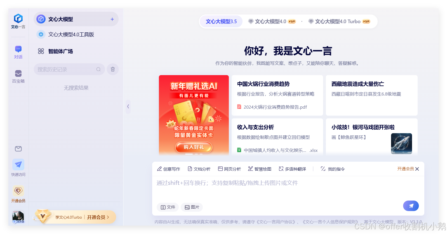Collapse the sidebar with the left chevron handle
This screenshot has width=447, height=234.
(x=128, y=106)
